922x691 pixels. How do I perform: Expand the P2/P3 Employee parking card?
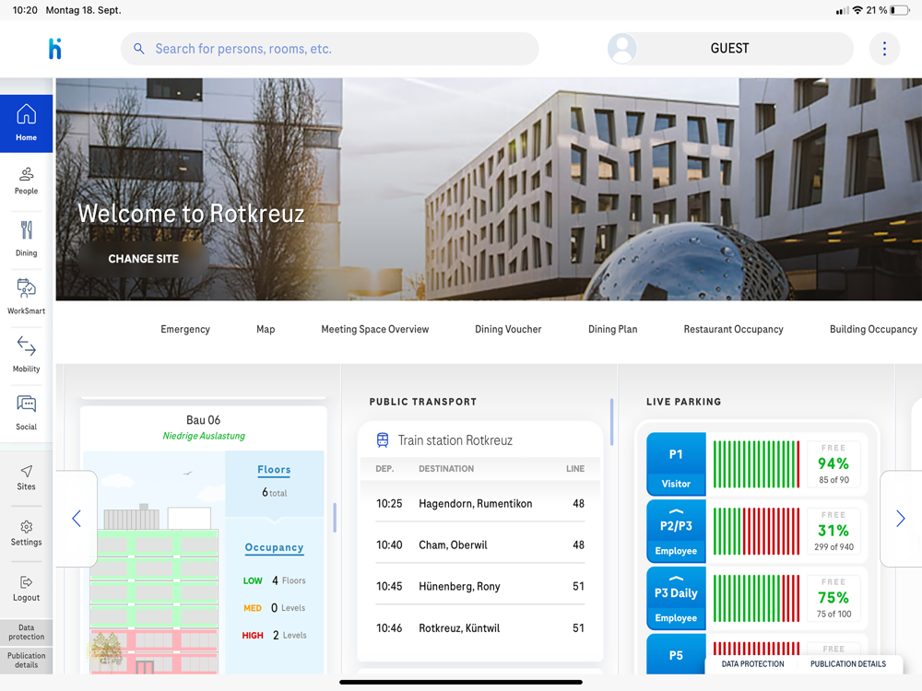[x=676, y=531]
